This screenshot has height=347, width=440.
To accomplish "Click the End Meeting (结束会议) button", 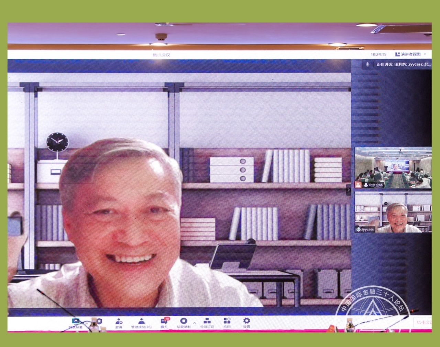I will point(423,322).
